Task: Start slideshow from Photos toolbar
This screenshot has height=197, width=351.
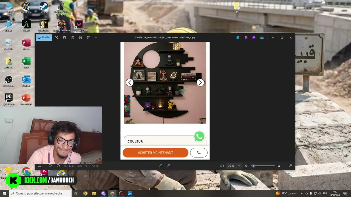Action: click(89, 37)
